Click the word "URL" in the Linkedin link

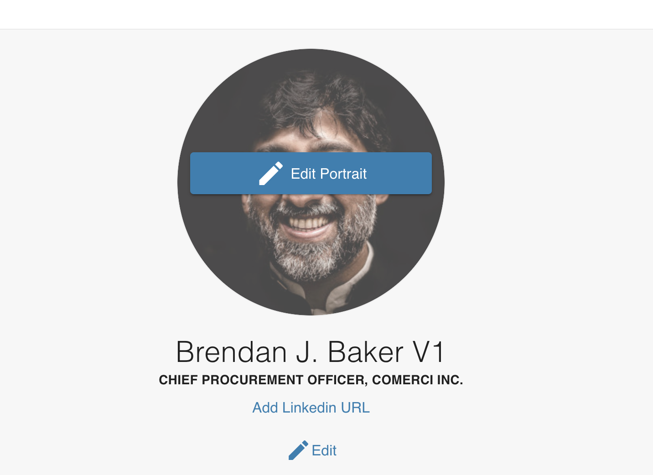tap(355, 408)
